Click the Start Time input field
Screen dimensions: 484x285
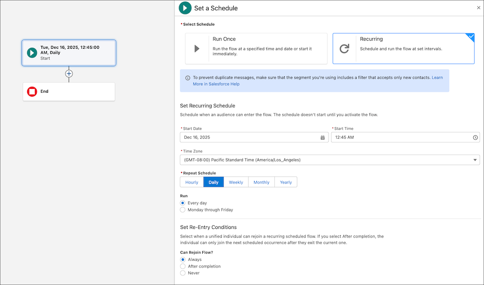tap(405, 137)
